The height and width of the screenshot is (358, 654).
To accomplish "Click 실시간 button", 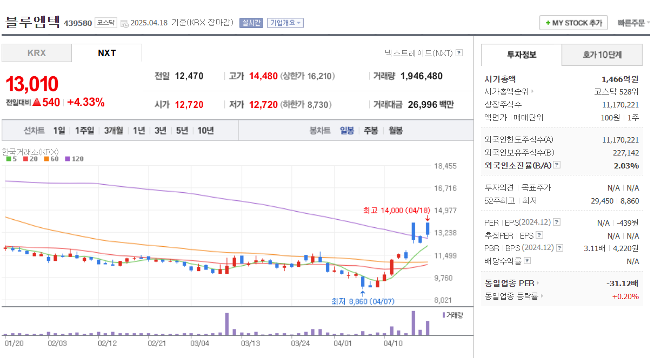I will point(251,23).
